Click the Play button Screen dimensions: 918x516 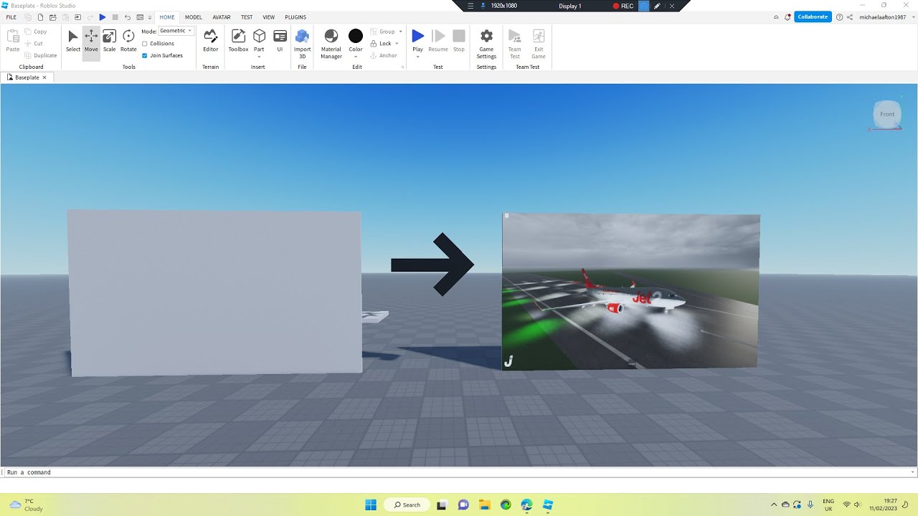(418, 40)
